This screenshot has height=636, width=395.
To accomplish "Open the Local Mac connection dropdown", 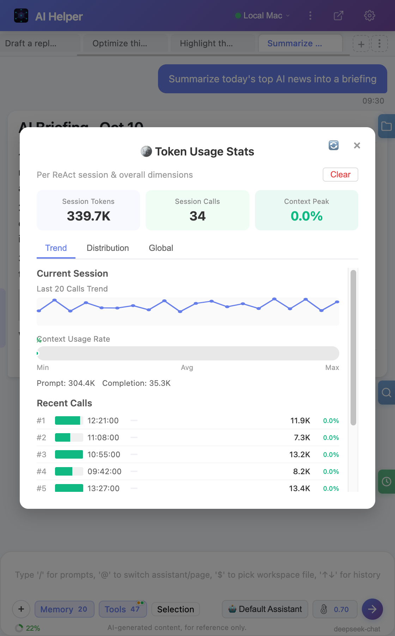I will [x=262, y=16].
